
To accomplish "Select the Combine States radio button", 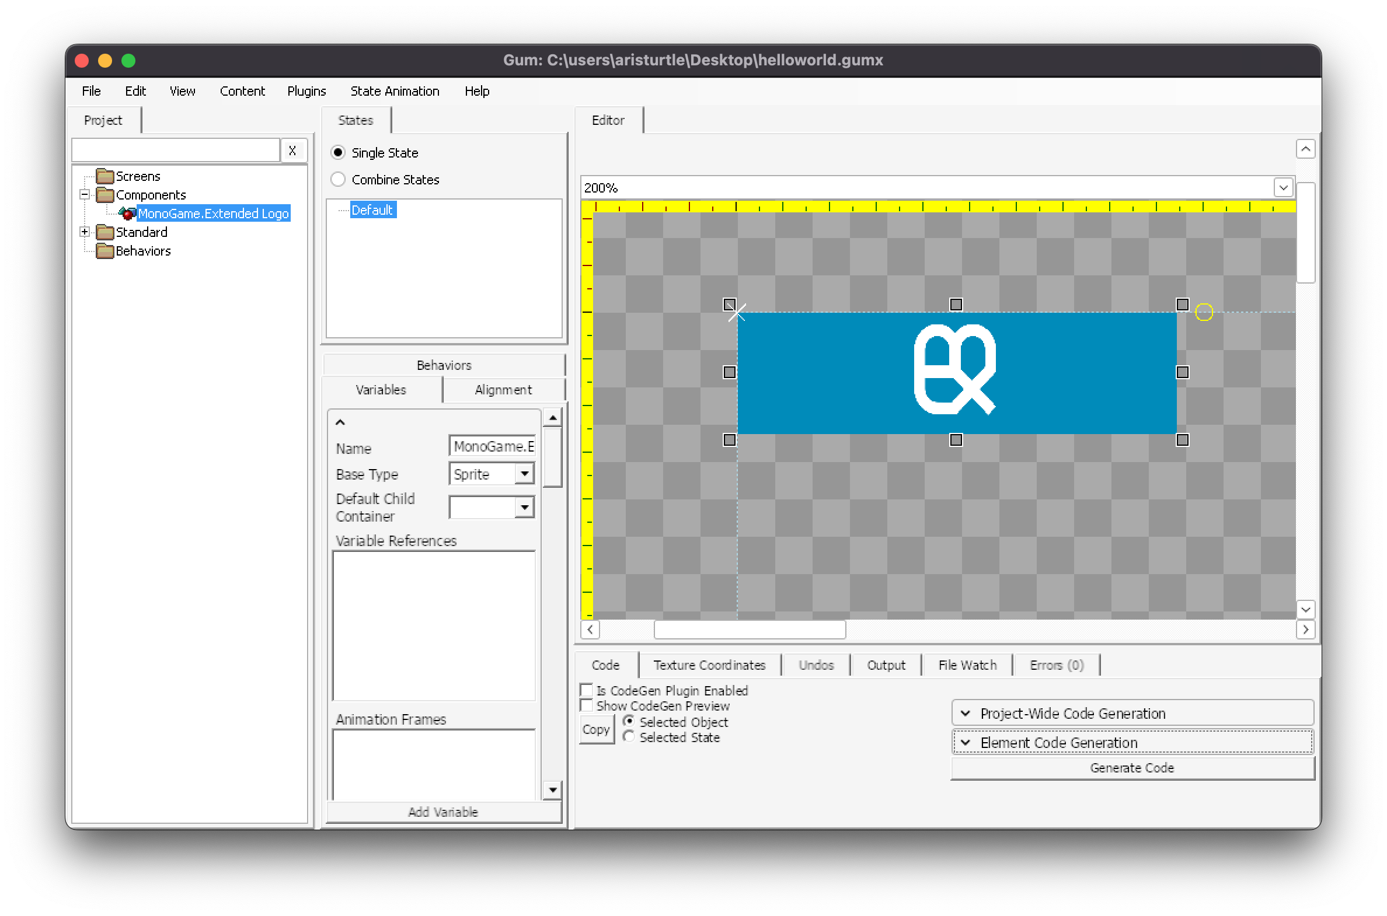I will (x=338, y=179).
